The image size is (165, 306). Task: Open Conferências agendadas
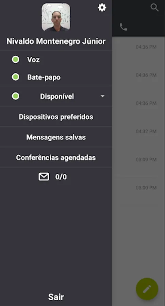[56, 157]
